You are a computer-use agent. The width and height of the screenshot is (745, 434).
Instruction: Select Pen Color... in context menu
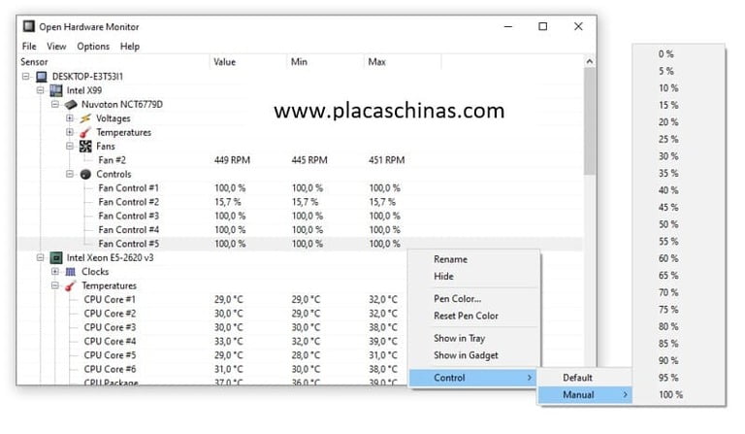click(x=474, y=299)
